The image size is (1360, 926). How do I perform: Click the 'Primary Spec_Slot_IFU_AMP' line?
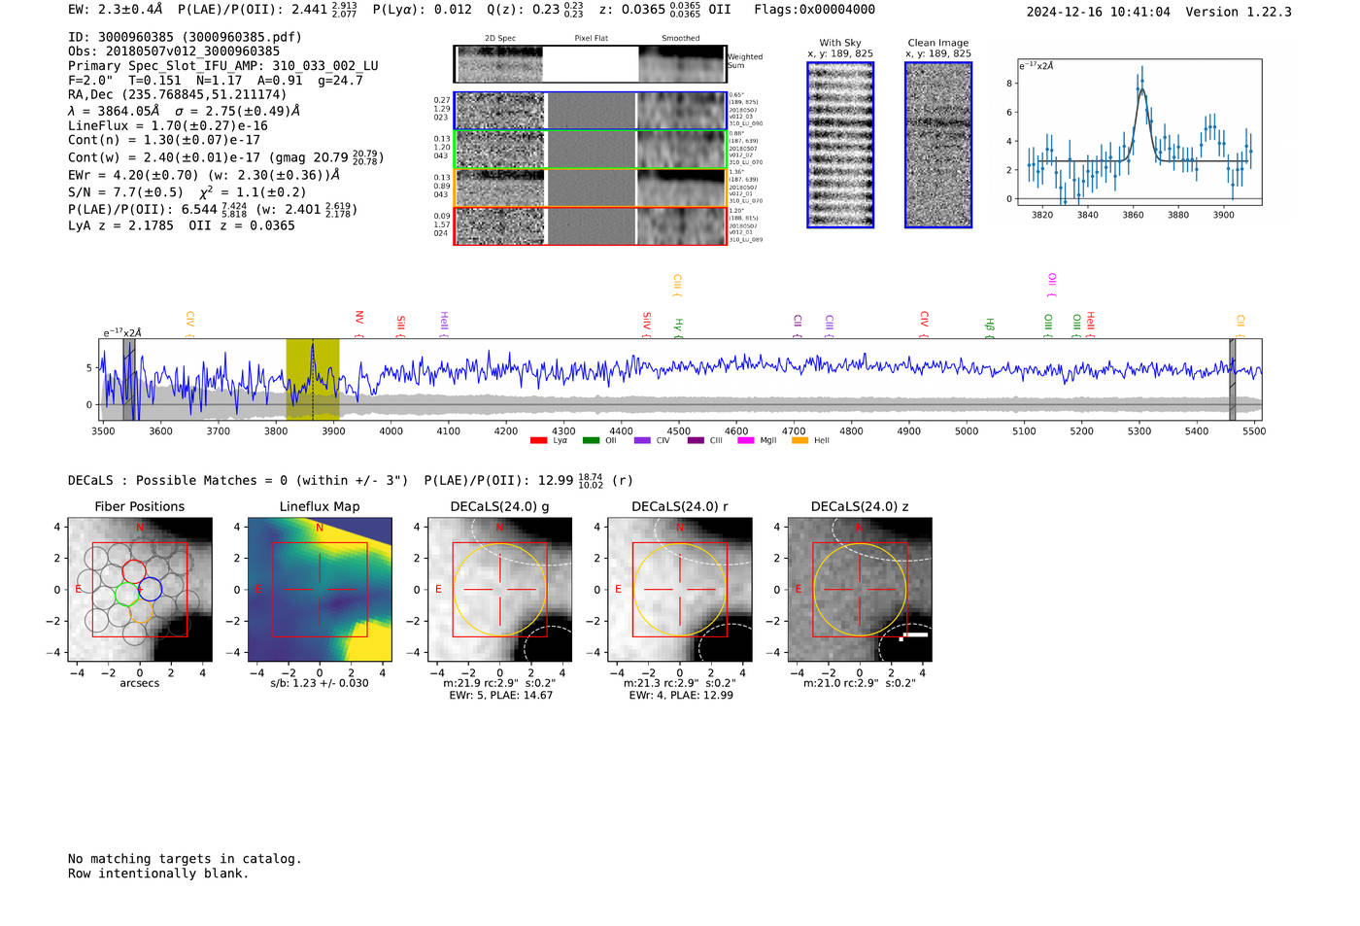coord(223,66)
